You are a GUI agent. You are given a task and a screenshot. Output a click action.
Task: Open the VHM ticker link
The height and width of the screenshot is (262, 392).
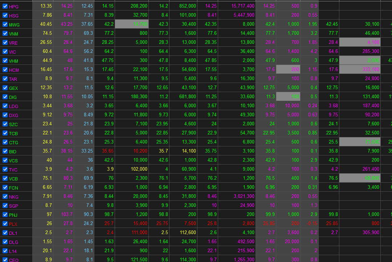point(13,61)
